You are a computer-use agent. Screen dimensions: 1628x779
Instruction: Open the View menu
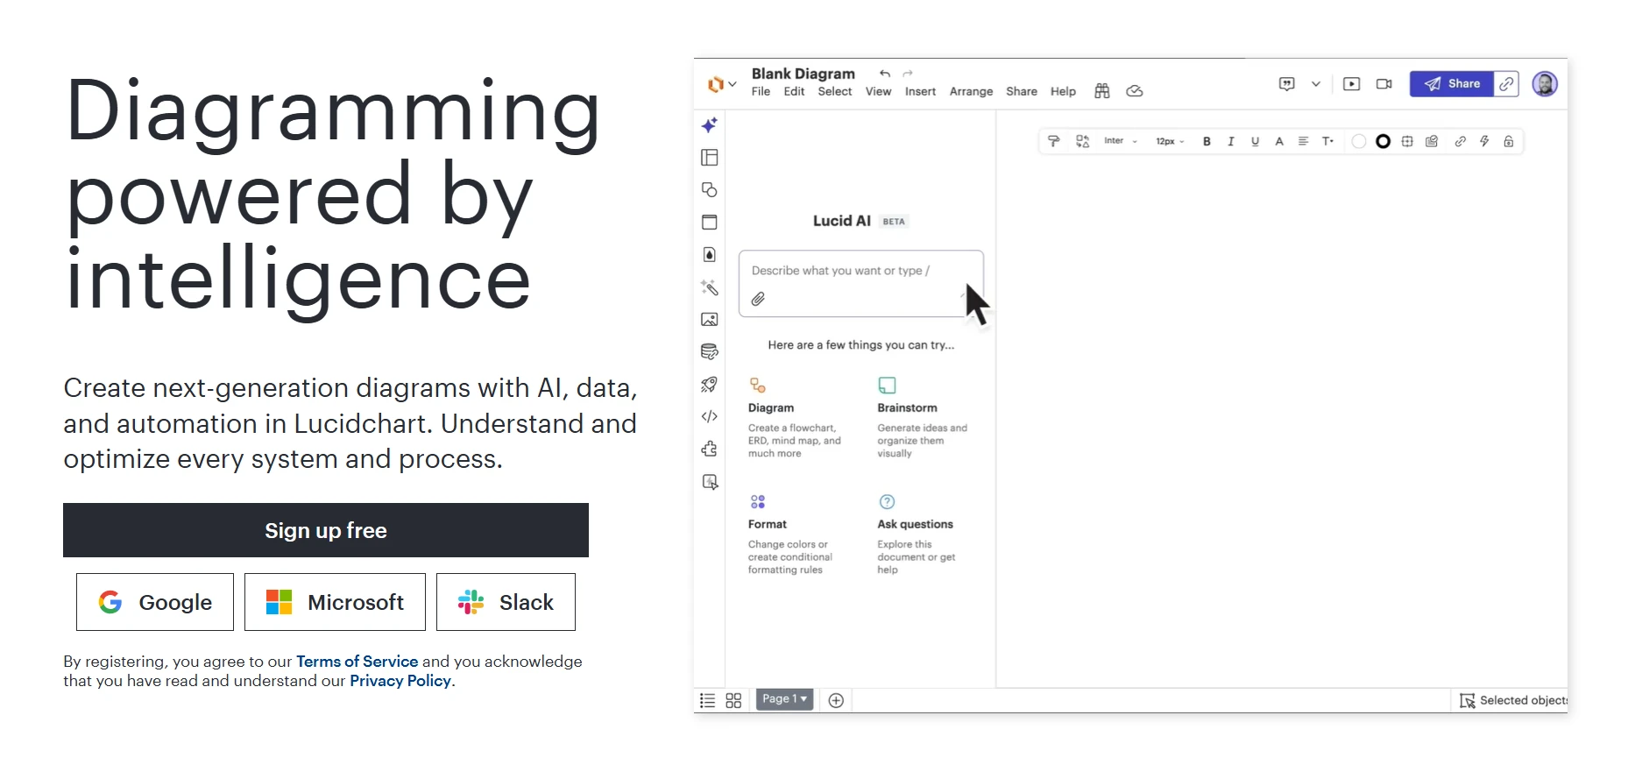click(x=878, y=91)
